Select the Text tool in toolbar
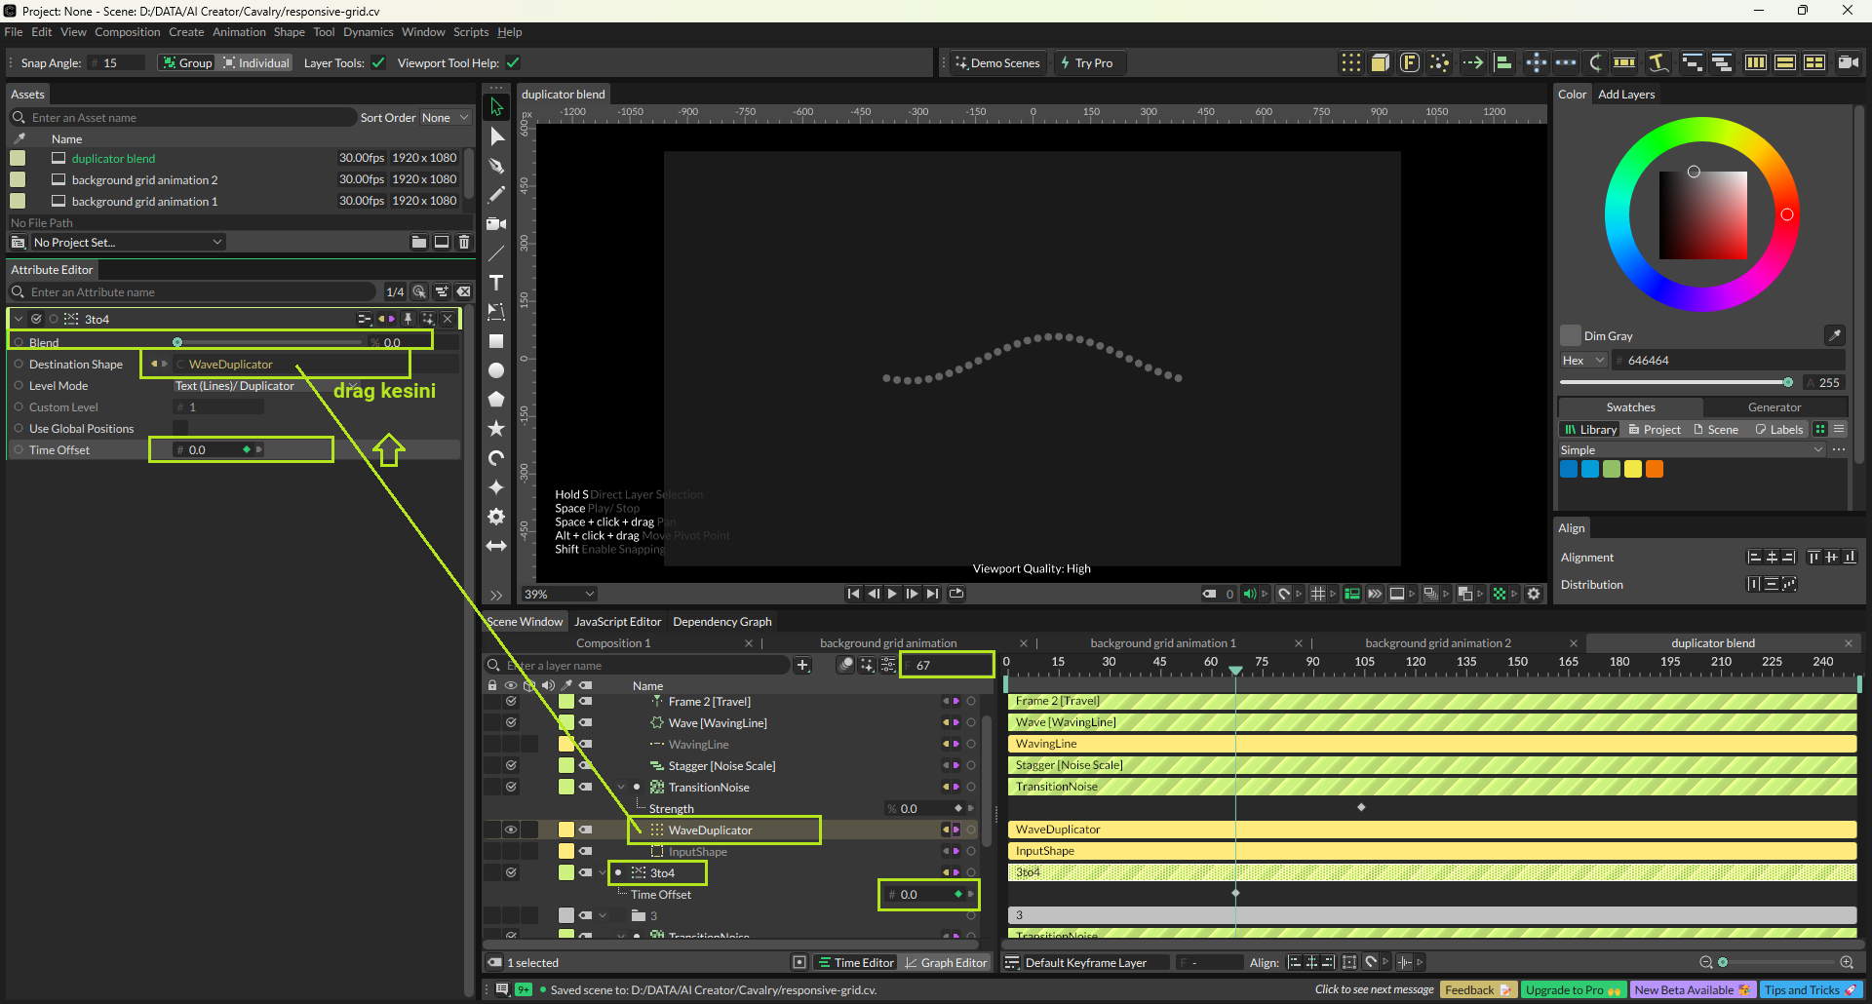Image resolution: width=1872 pixels, height=1004 pixels. (x=496, y=283)
